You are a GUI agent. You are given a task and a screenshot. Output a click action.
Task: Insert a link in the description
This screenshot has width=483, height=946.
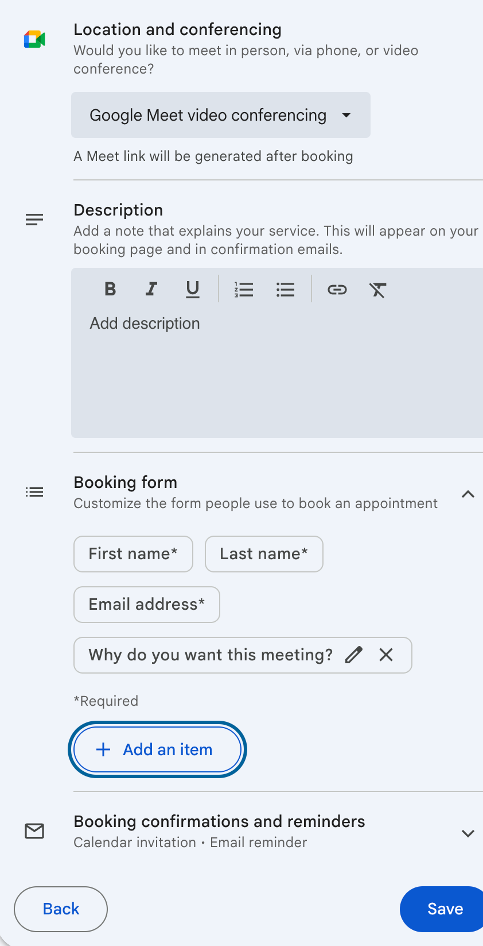pos(337,289)
